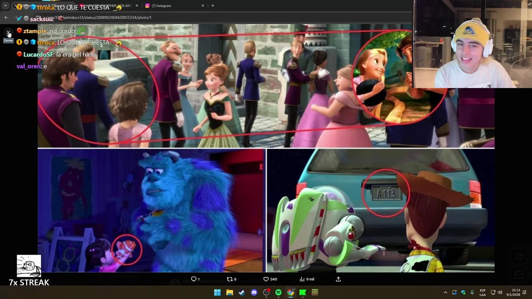Open Google Chrome from the taskbar
Screen dimensions: 532x299
tap(291, 292)
